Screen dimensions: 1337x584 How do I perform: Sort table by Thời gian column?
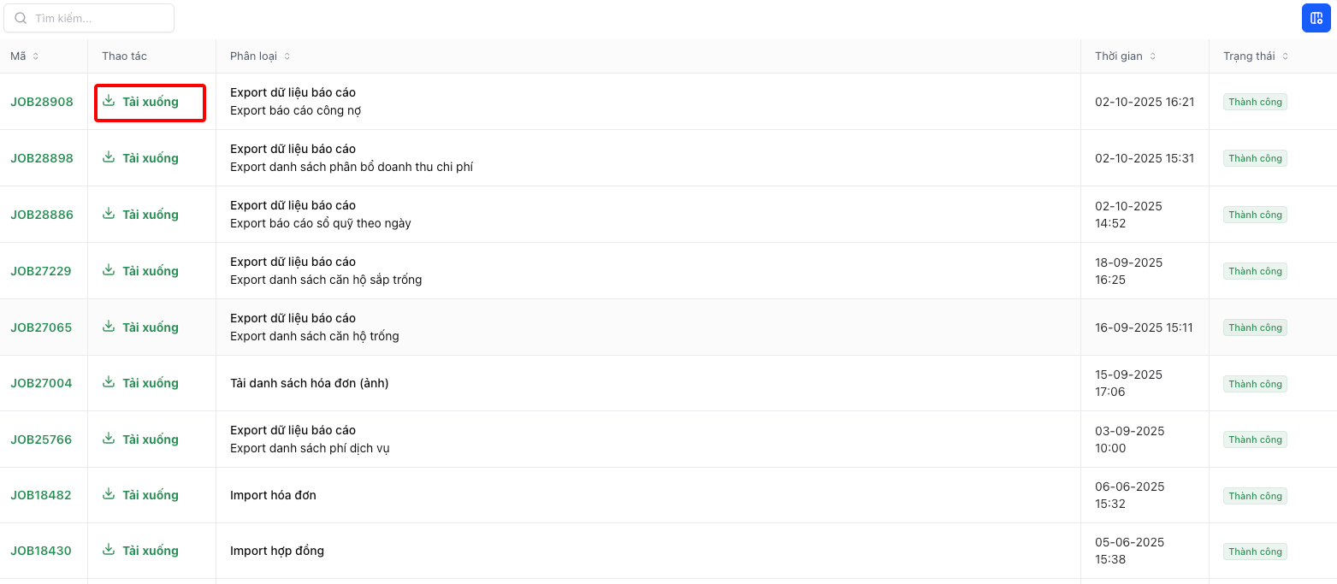[1152, 56]
